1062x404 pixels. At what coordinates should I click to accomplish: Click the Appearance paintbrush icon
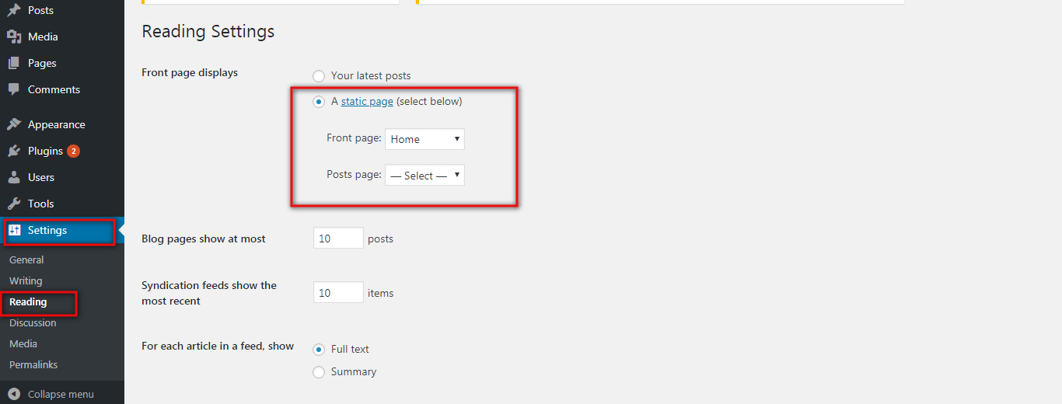[14, 124]
